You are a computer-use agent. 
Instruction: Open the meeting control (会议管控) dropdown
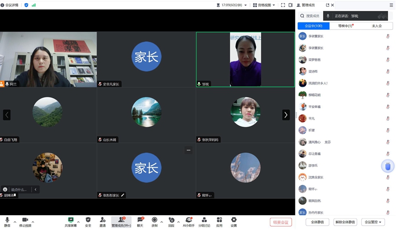(373, 222)
